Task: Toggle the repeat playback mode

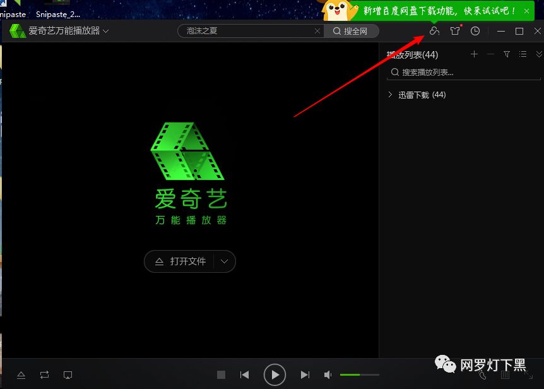Action: click(44, 374)
